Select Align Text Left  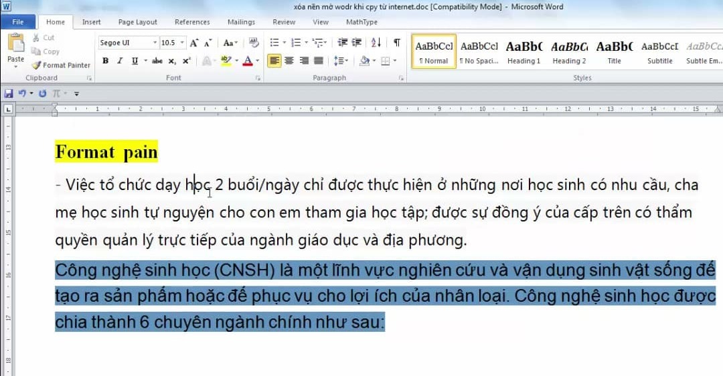[274, 61]
